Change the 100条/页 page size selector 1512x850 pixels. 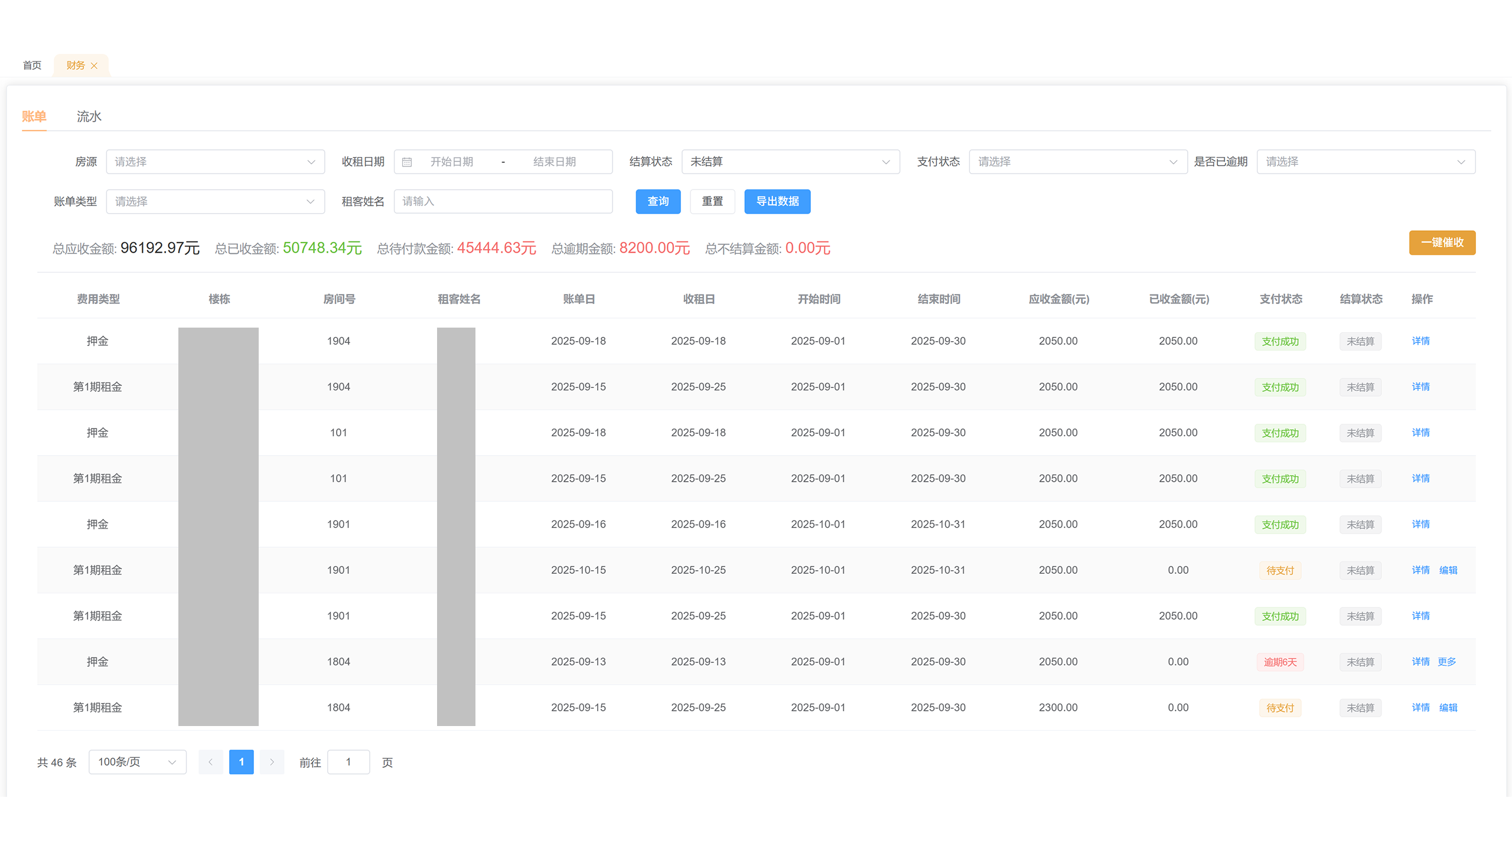(x=137, y=762)
